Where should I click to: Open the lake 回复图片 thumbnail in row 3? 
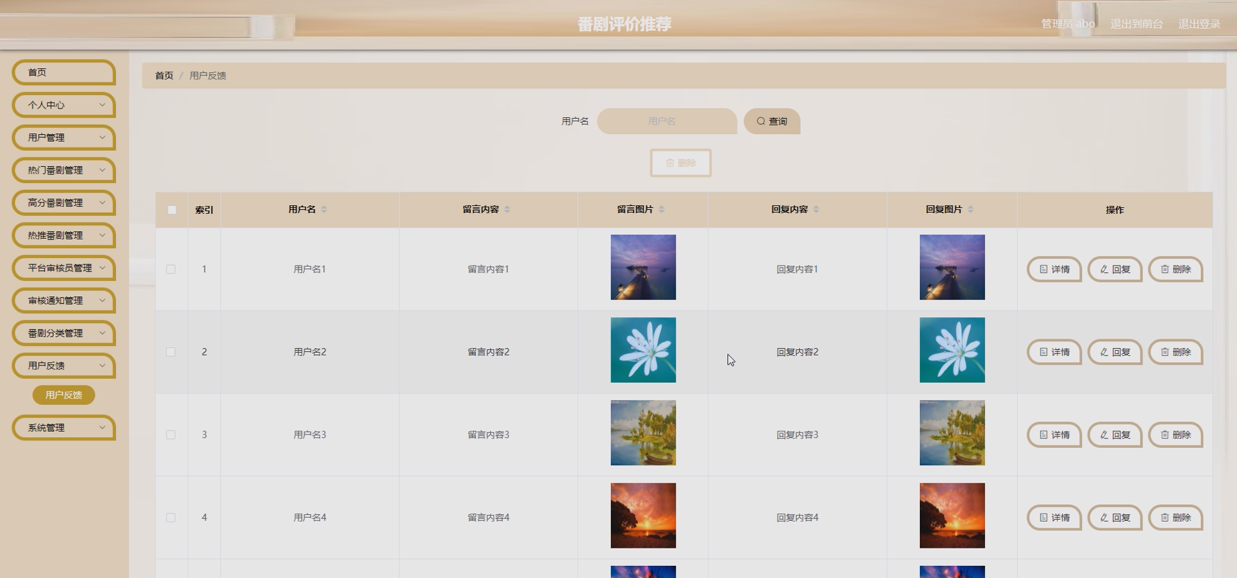tap(952, 432)
